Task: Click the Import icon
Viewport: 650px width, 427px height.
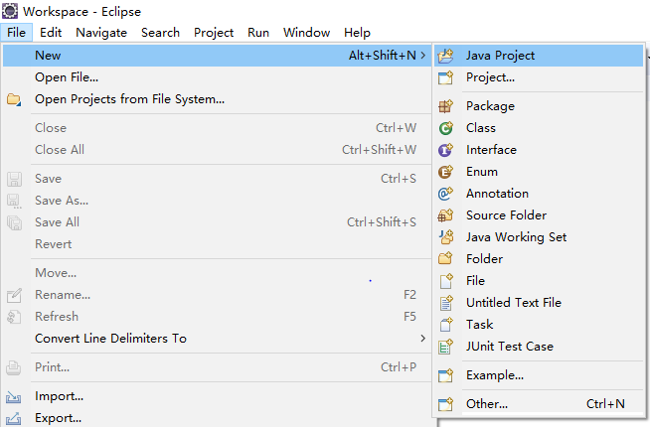Action: (x=14, y=397)
